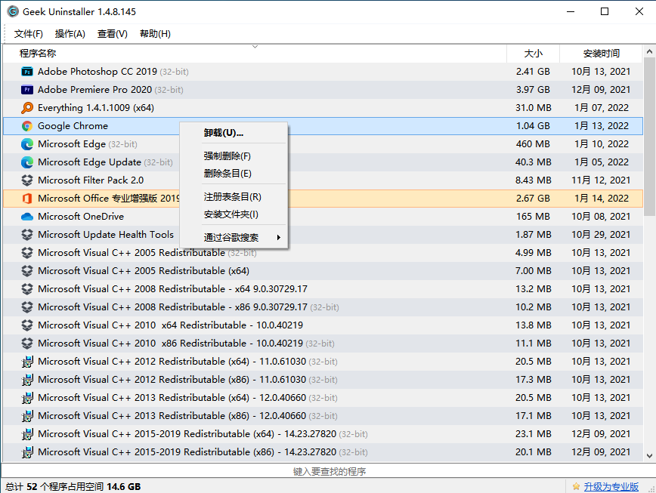Click the vertical scrollbar thumb
Viewport: 656px width, 493px height.
click(x=649, y=137)
